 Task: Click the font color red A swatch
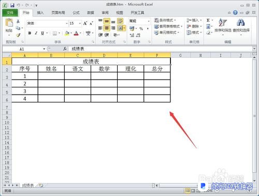tap(76, 33)
